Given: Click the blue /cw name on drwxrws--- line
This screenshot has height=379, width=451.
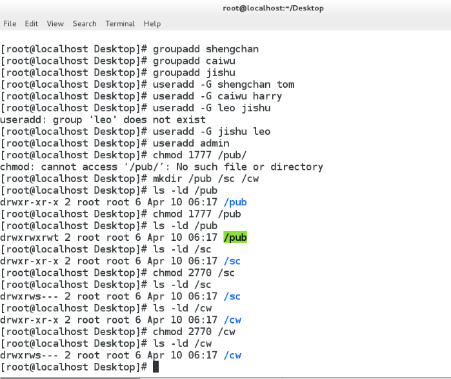Looking at the screenshot, I should pyautogui.click(x=232, y=356).
